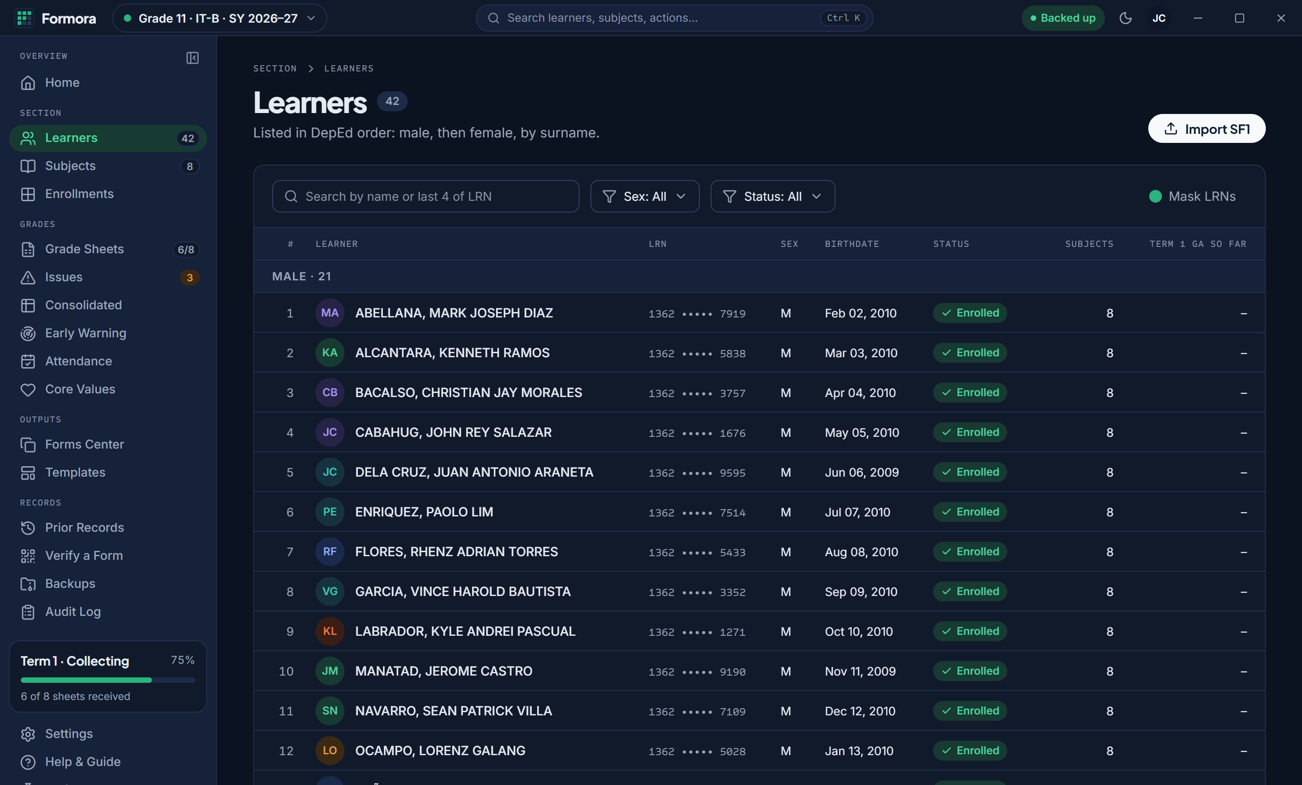Sort by the BIRTHDATE column header

pyautogui.click(x=852, y=244)
